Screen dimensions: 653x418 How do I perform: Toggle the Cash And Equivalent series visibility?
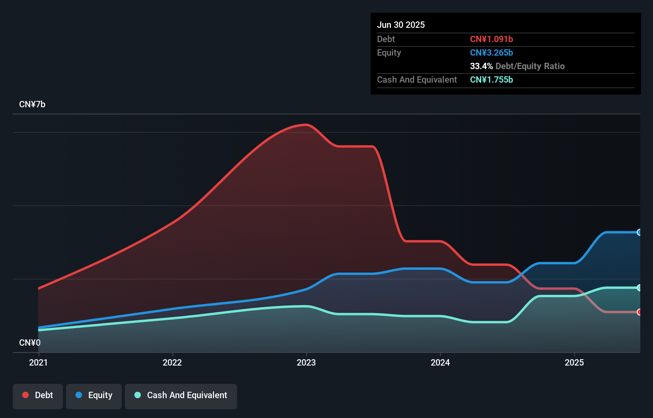(181, 396)
